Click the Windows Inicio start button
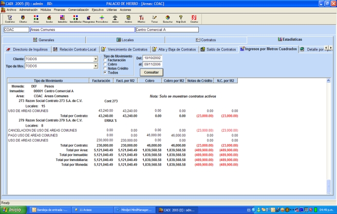This screenshot has width=337, height=214. click(x=12, y=210)
